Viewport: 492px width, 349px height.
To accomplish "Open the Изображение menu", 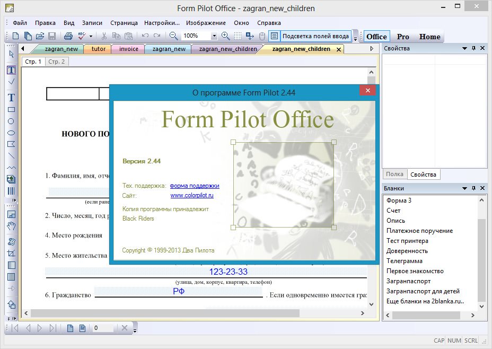I will tap(207, 23).
